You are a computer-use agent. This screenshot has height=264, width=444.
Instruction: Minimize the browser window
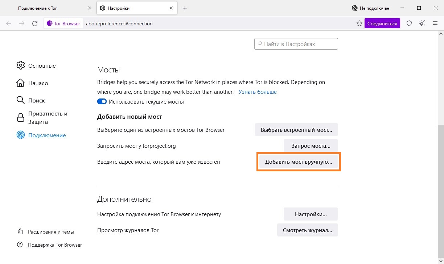pos(403,8)
